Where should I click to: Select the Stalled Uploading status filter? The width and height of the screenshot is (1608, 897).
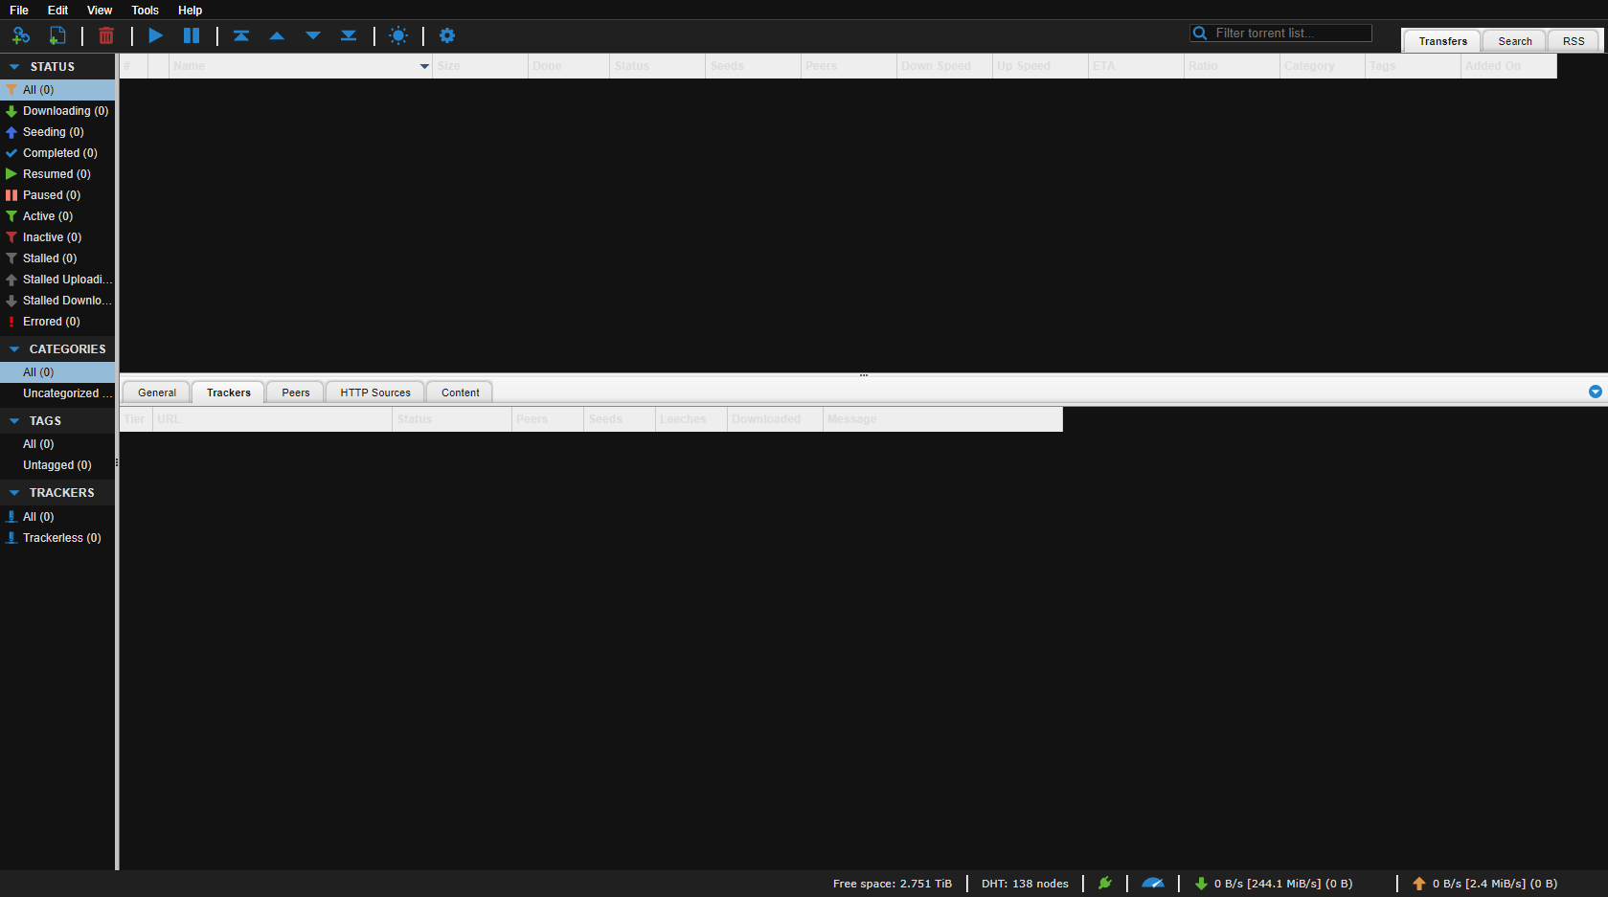pos(57,280)
